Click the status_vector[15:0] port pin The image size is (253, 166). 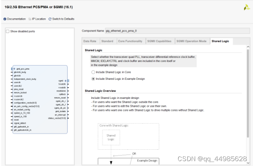pyautogui.click(x=68, y=118)
